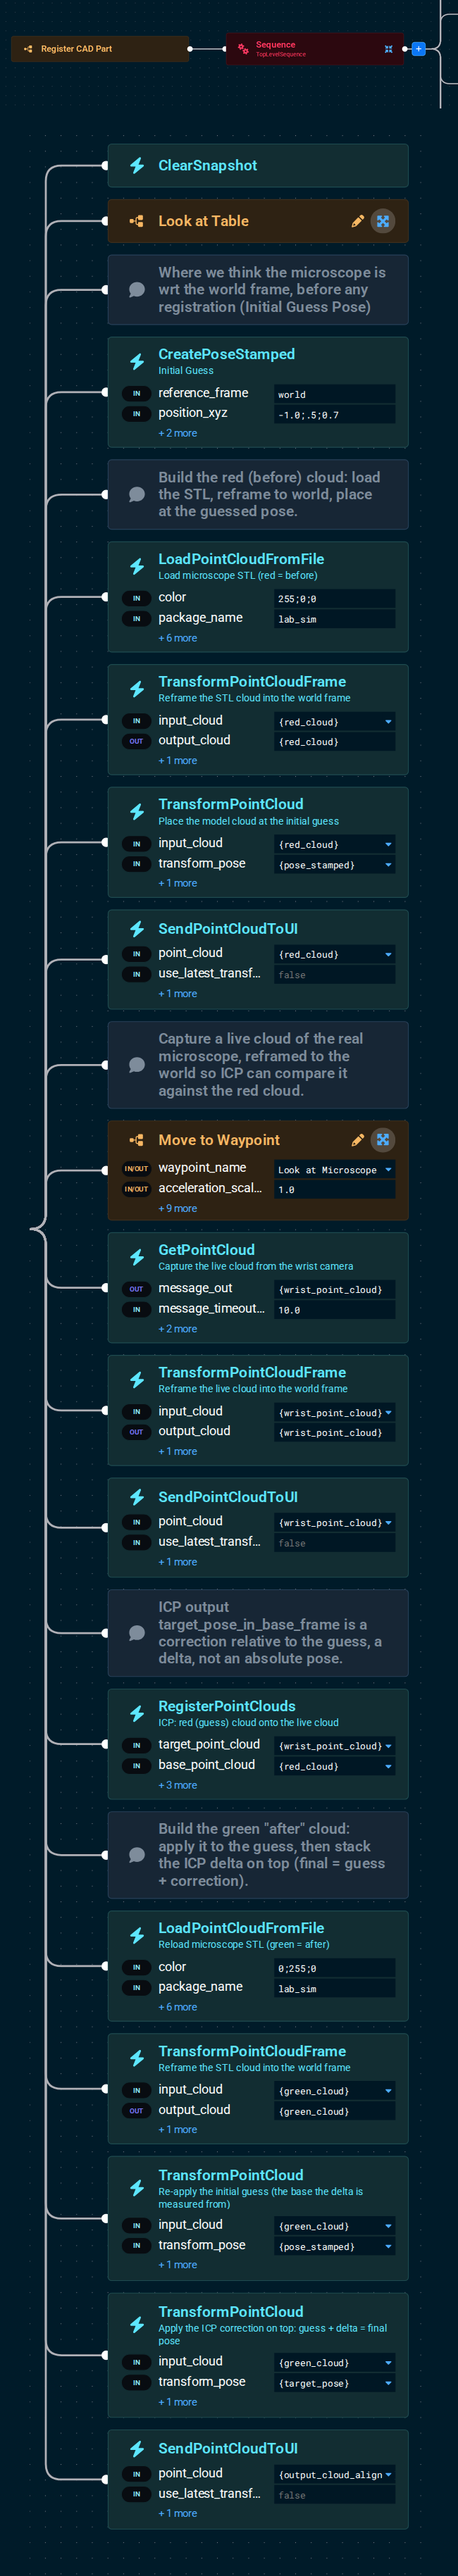Click the output_cloud {green_cloud} field
Screen dimensions: 458x2576
point(335,2111)
